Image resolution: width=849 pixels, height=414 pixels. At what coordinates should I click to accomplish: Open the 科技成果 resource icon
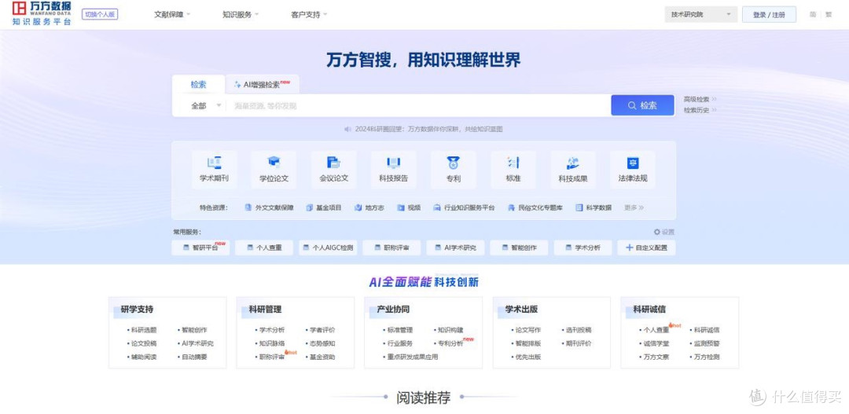(573, 163)
